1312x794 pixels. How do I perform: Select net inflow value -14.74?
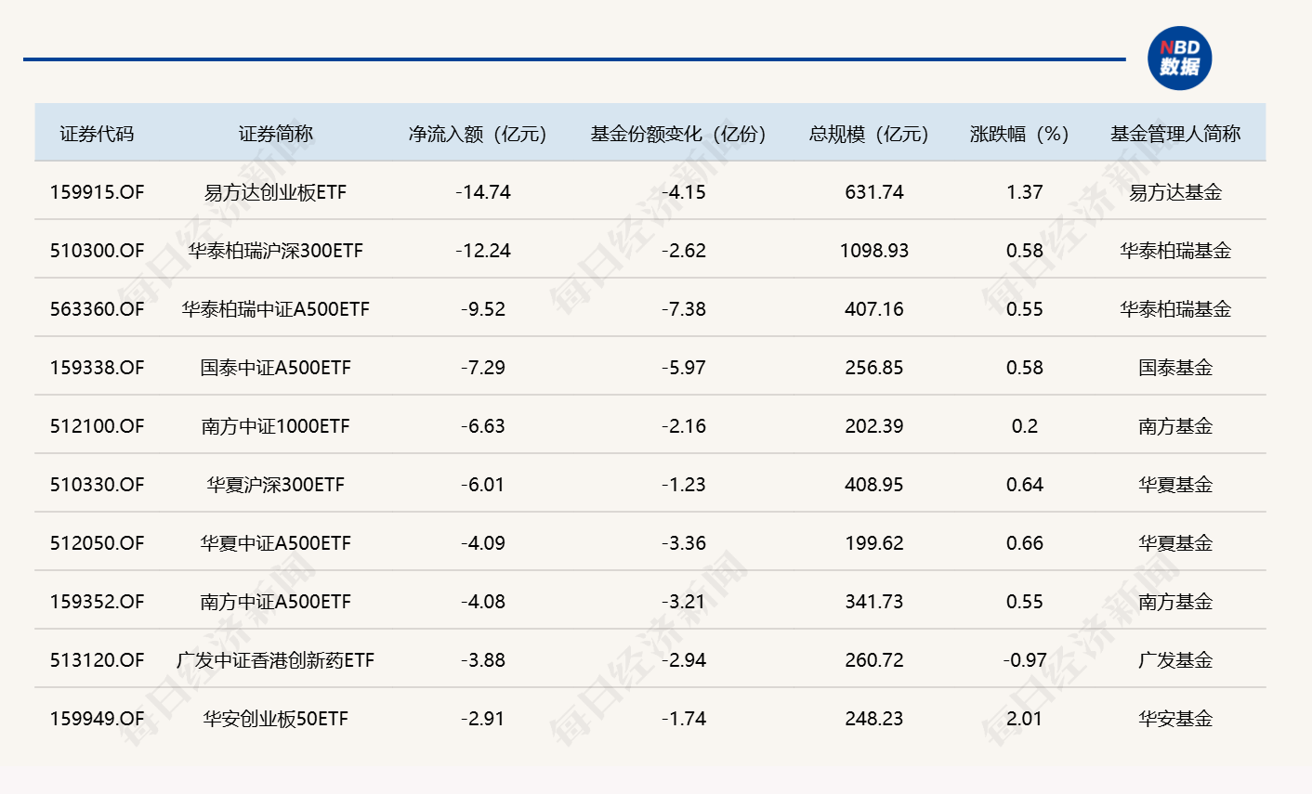pyautogui.click(x=483, y=192)
